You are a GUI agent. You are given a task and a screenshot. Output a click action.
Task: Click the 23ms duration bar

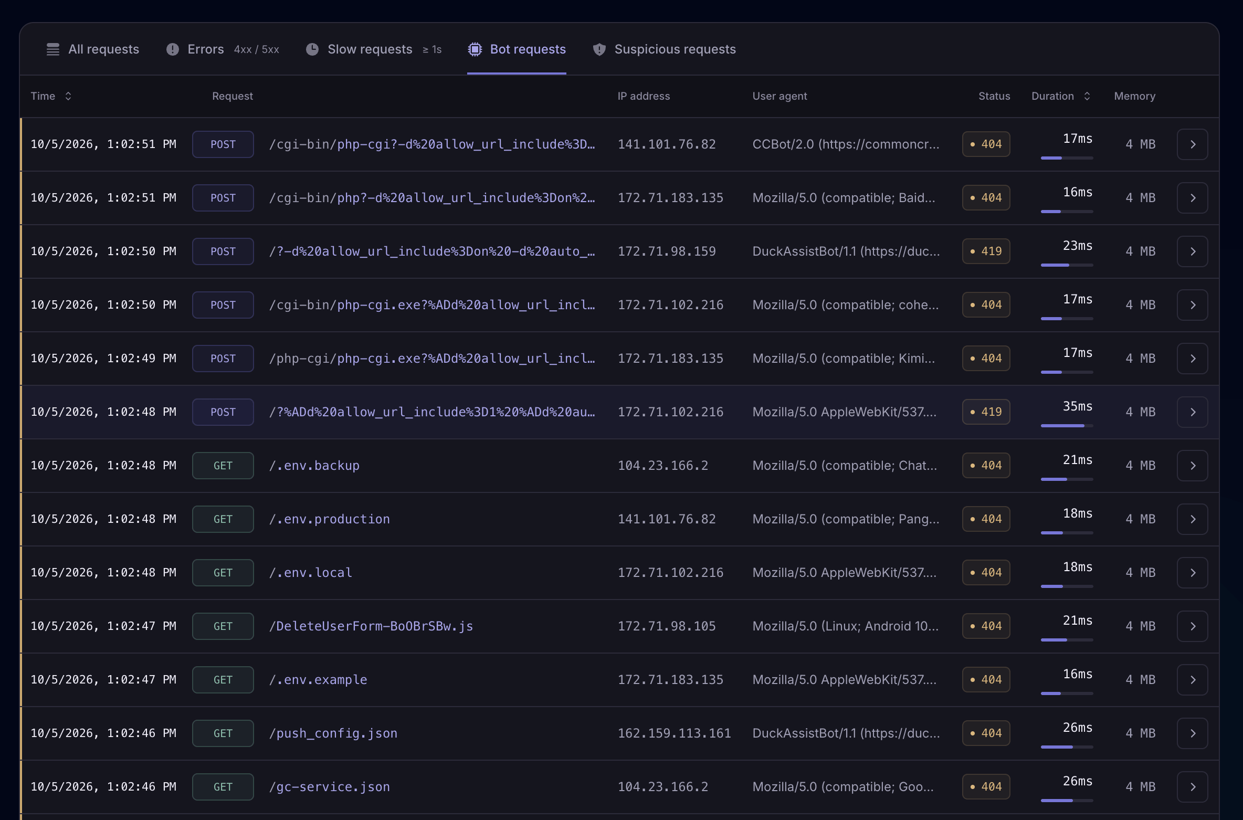click(1067, 265)
